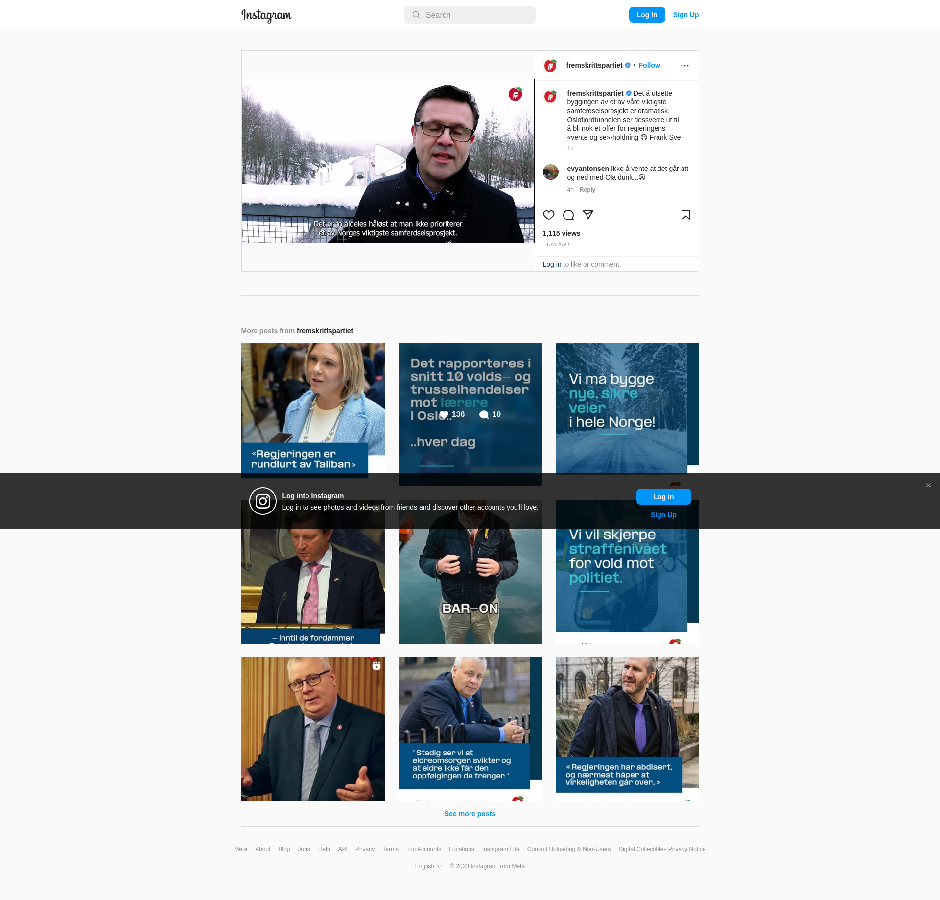Expand the English language dropdown

pos(428,866)
